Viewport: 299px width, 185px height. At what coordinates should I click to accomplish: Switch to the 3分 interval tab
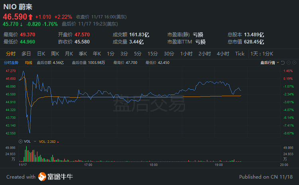124,54
